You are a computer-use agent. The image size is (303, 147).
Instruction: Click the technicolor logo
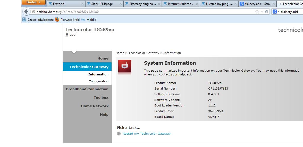coord(290,30)
